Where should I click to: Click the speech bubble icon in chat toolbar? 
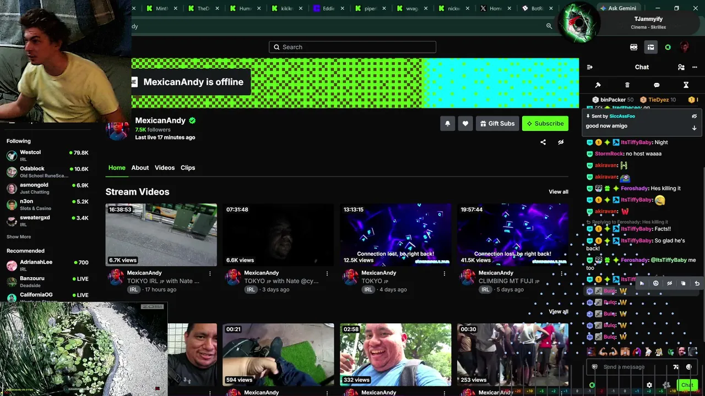[x=657, y=85]
